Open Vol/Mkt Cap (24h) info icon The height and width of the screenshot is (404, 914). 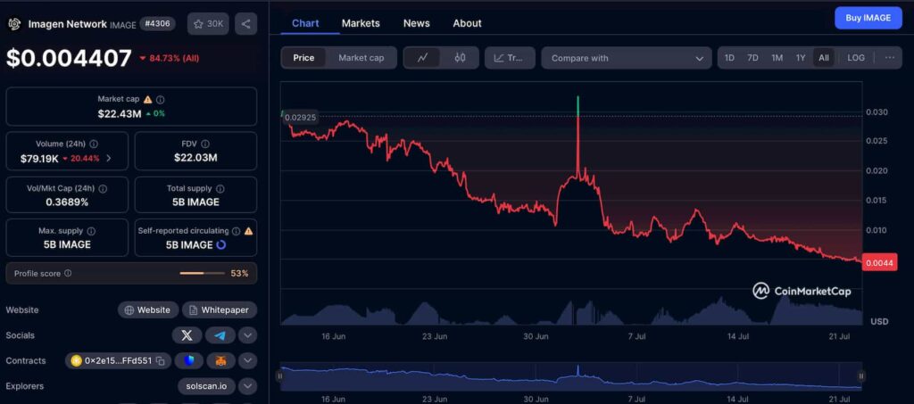coord(104,188)
